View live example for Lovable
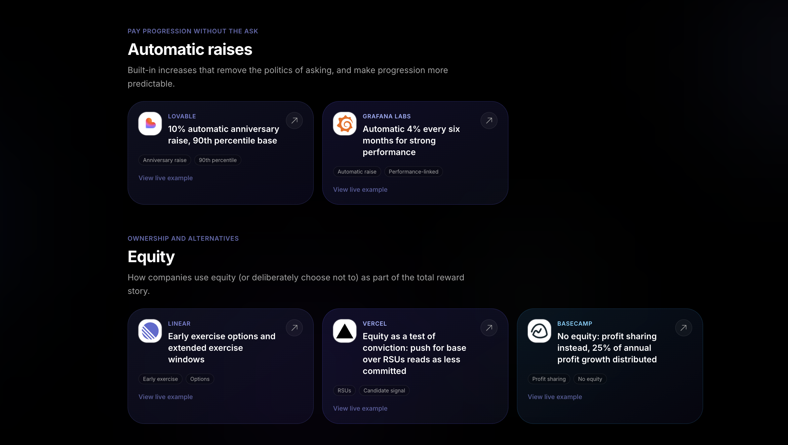The width and height of the screenshot is (788, 445). (166, 178)
